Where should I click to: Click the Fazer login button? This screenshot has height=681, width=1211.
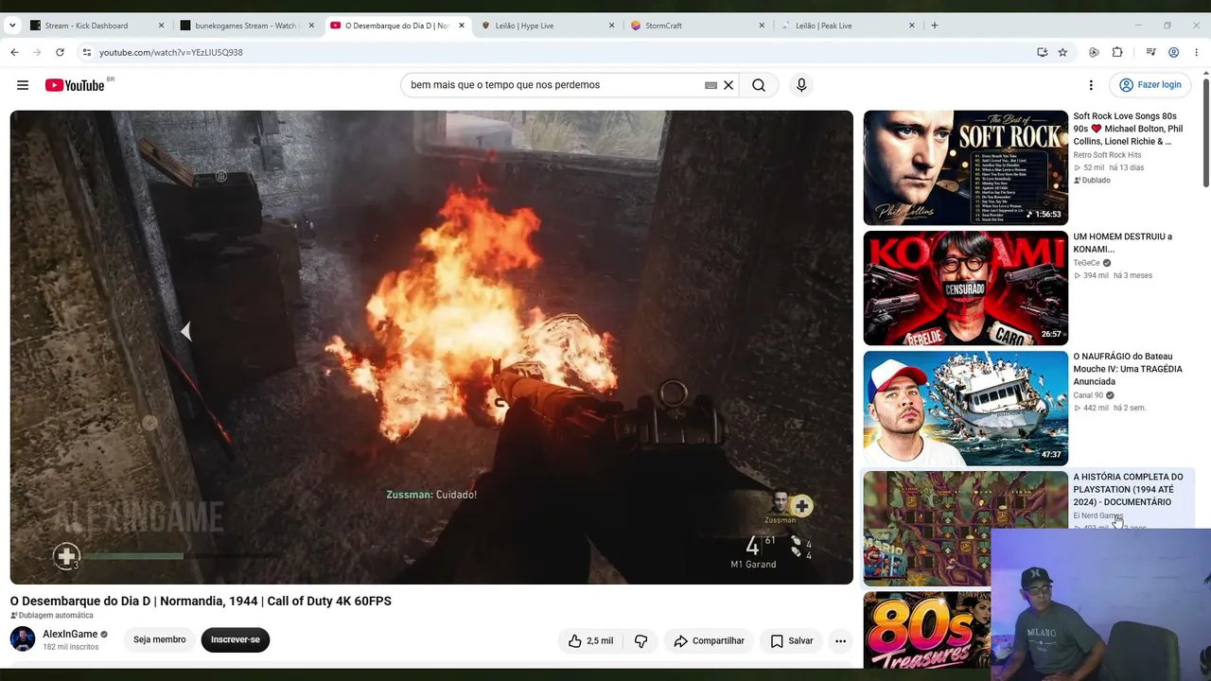coord(1150,85)
